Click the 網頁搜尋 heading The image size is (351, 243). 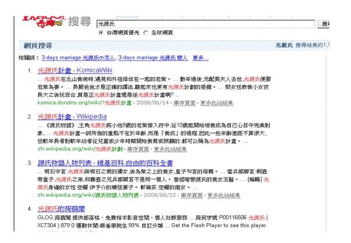click(38, 46)
